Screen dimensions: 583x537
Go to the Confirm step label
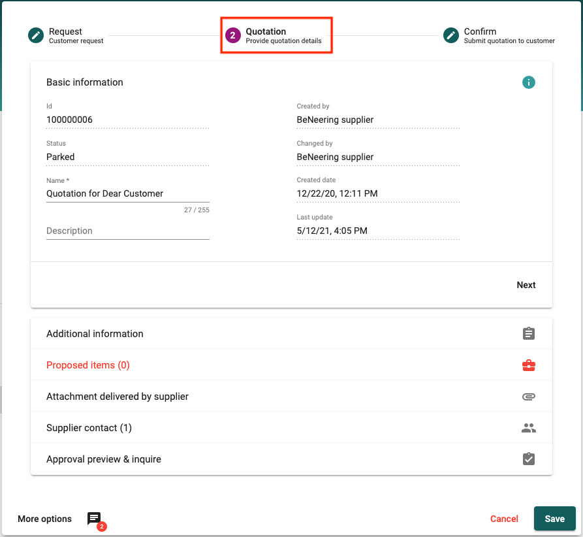[x=480, y=31]
